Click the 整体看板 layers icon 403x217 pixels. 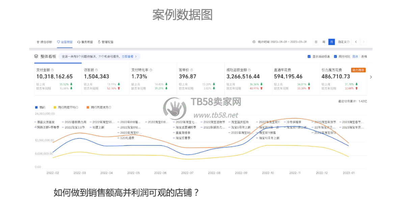click(36, 56)
